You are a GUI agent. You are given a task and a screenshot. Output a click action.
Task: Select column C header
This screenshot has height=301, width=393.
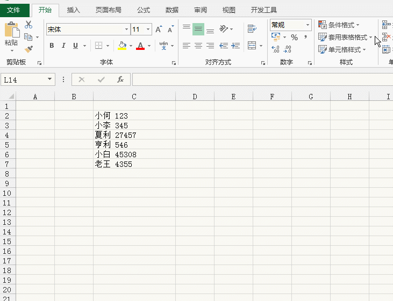click(x=134, y=97)
